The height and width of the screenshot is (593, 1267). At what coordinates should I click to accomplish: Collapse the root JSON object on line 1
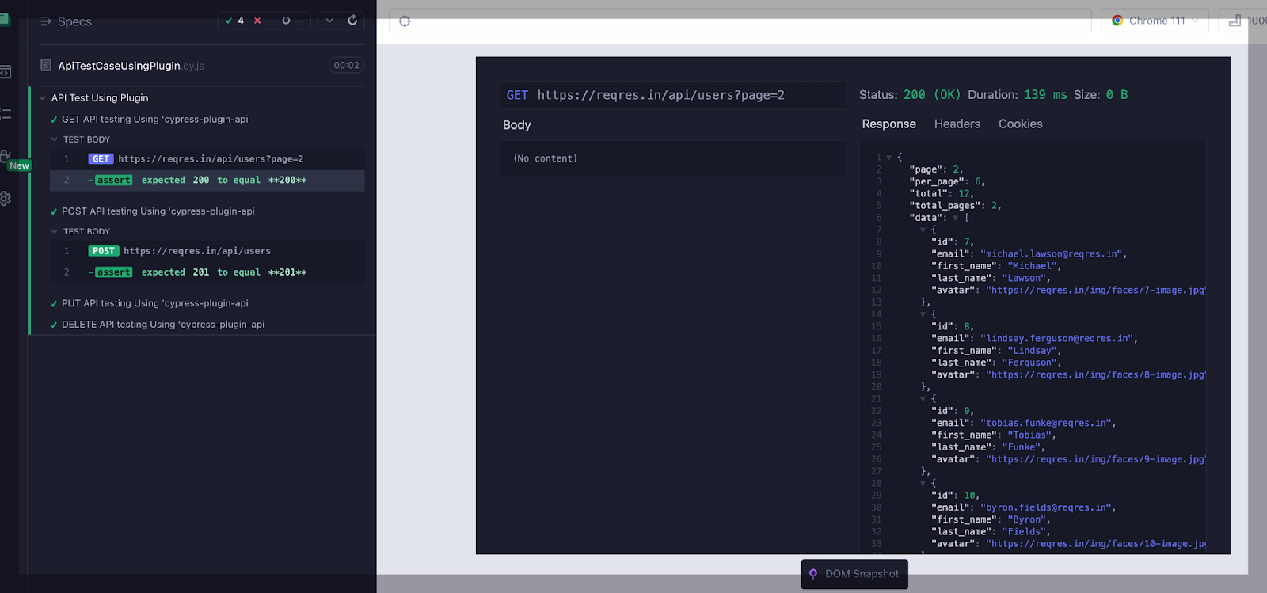(888, 158)
